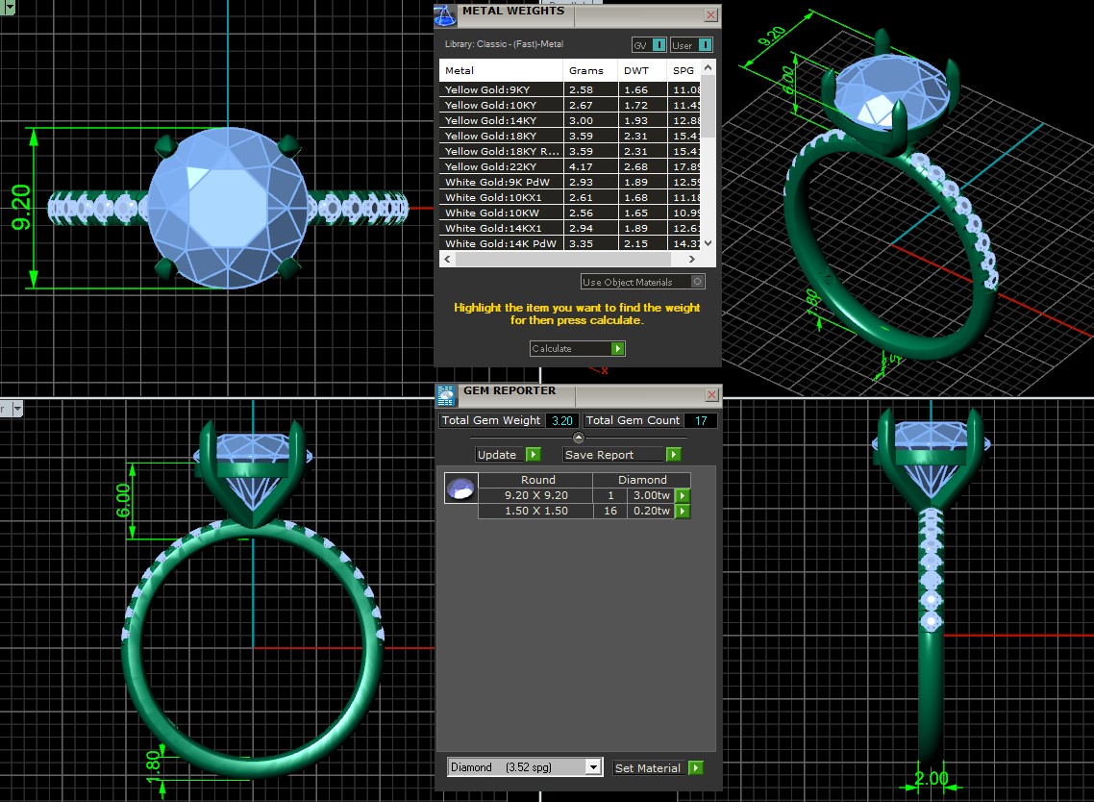1094x802 pixels.
Task: Select the Yellow Gold:18KY row
Action: coord(500,137)
